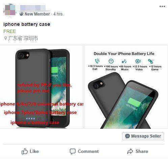The image size is (168, 159).
Task: Click the Message Seller button
Action: pos(143,136)
